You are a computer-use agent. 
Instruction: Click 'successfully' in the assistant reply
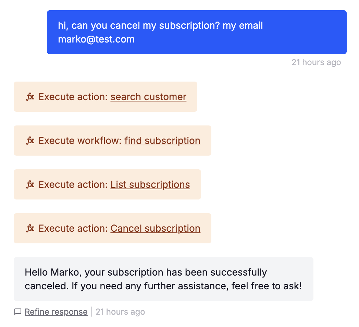coord(238,272)
